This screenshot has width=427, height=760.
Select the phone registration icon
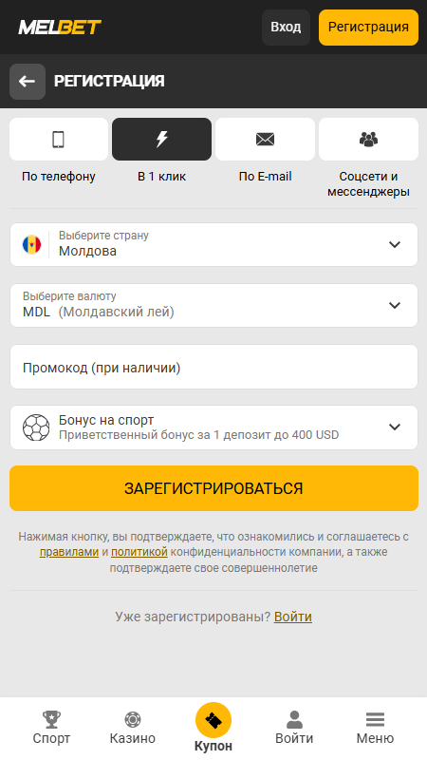(x=59, y=139)
